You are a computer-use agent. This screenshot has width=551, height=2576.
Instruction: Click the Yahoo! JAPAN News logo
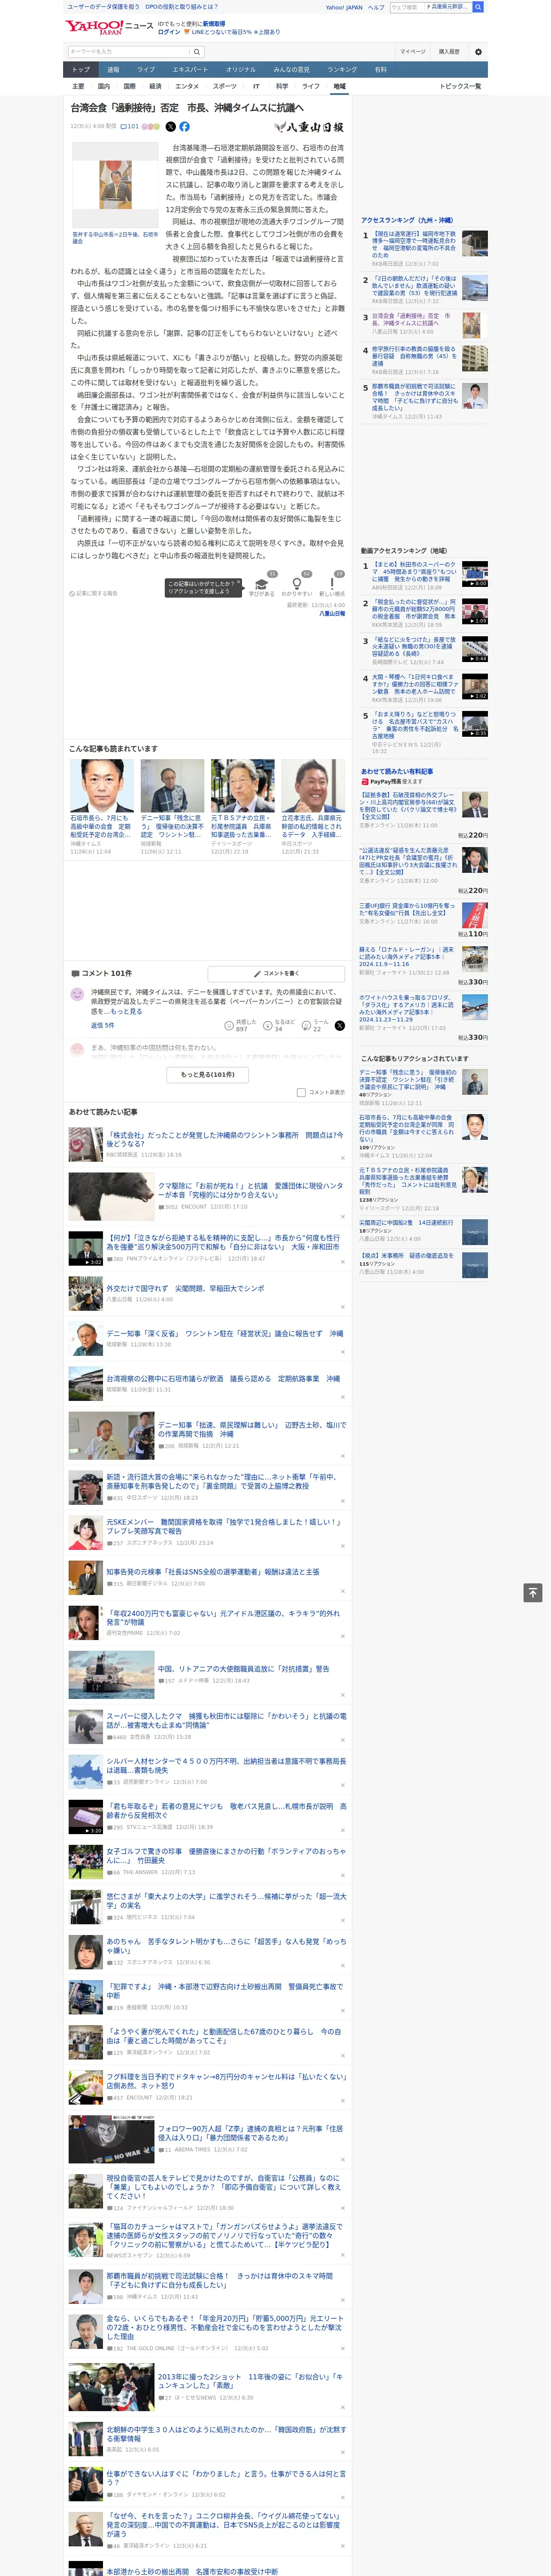coord(109,27)
